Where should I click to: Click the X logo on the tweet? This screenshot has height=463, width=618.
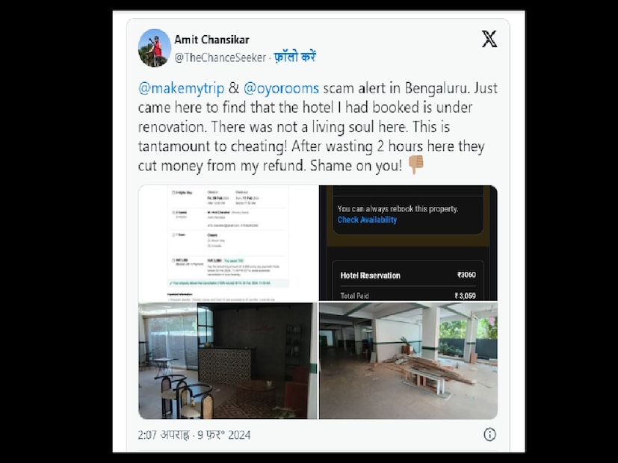pyautogui.click(x=489, y=39)
